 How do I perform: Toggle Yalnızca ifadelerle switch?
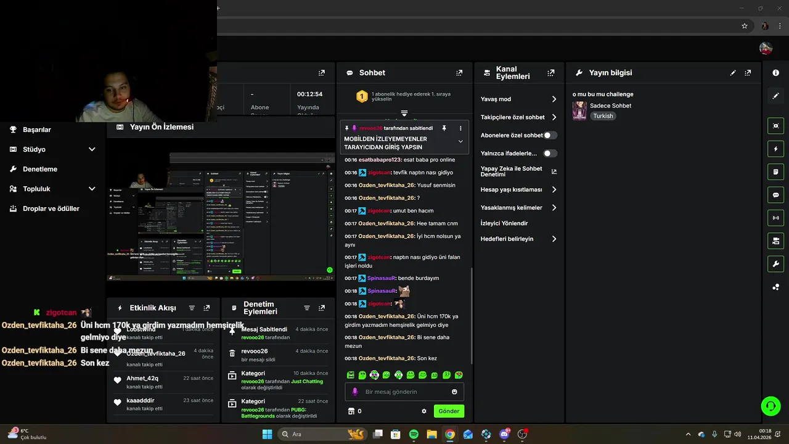(550, 154)
